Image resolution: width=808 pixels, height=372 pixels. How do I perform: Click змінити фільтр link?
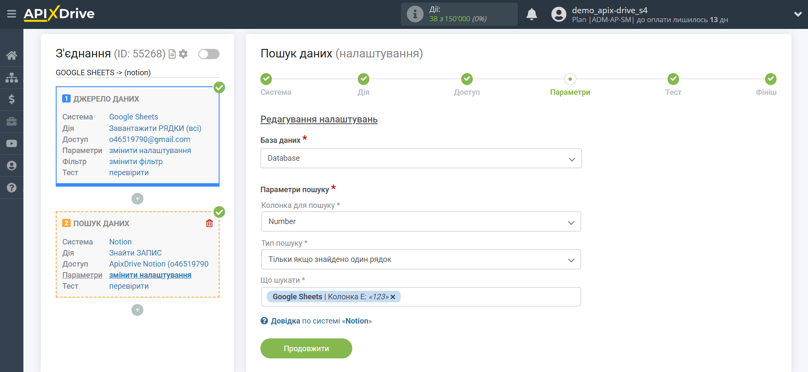pyautogui.click(x=136, y=162)
